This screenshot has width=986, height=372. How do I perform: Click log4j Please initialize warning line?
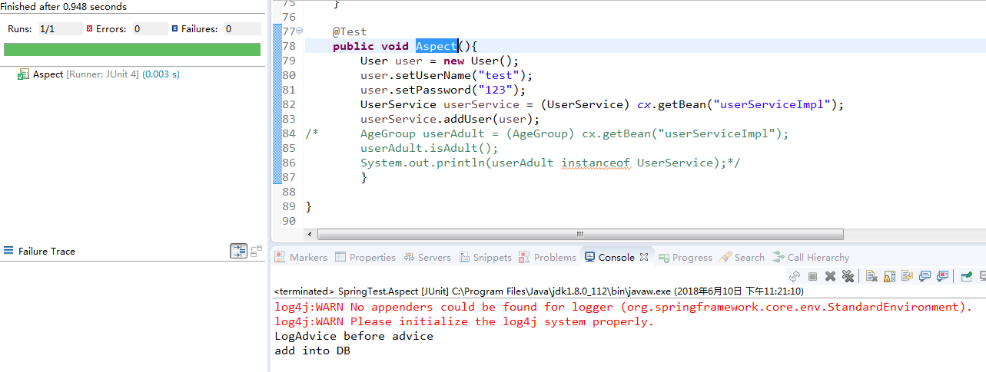[464, 321]
